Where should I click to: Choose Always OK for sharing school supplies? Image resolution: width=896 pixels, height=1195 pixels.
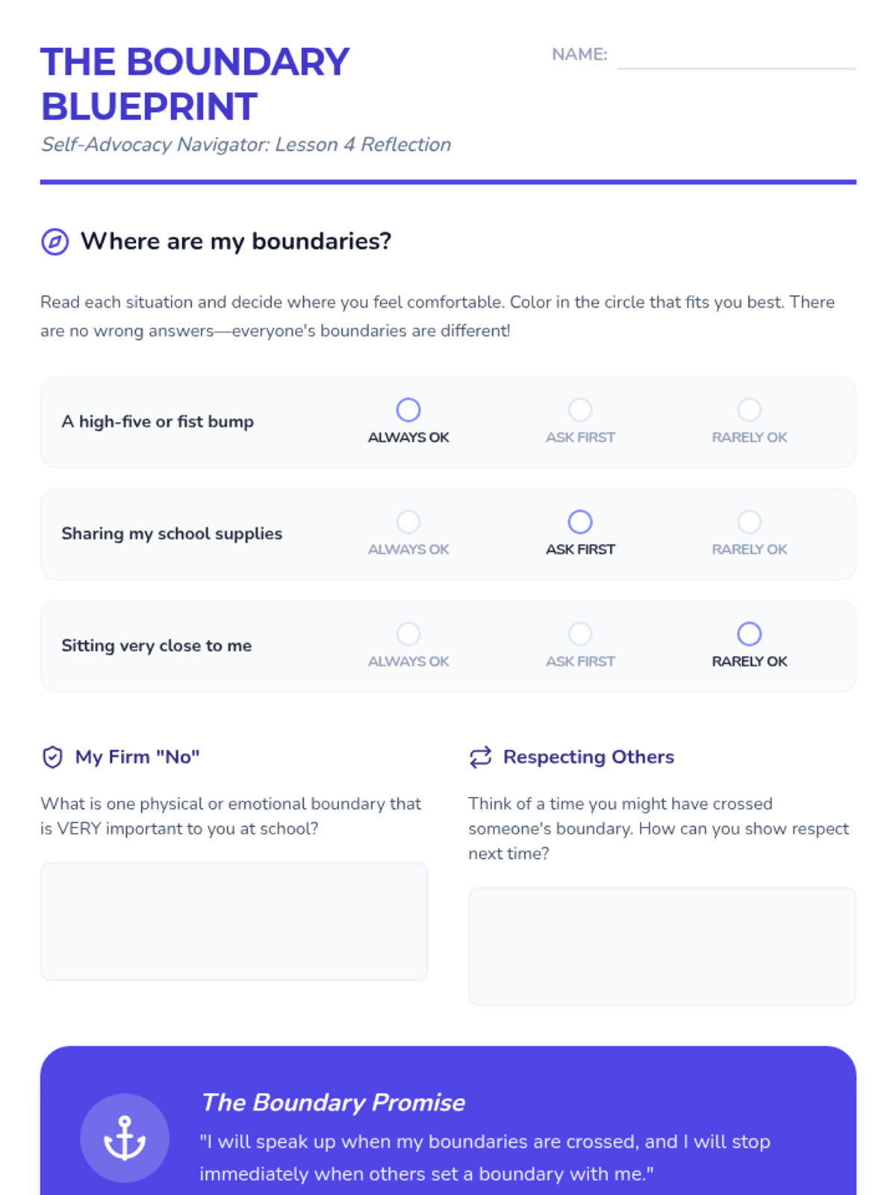(408, 522)
